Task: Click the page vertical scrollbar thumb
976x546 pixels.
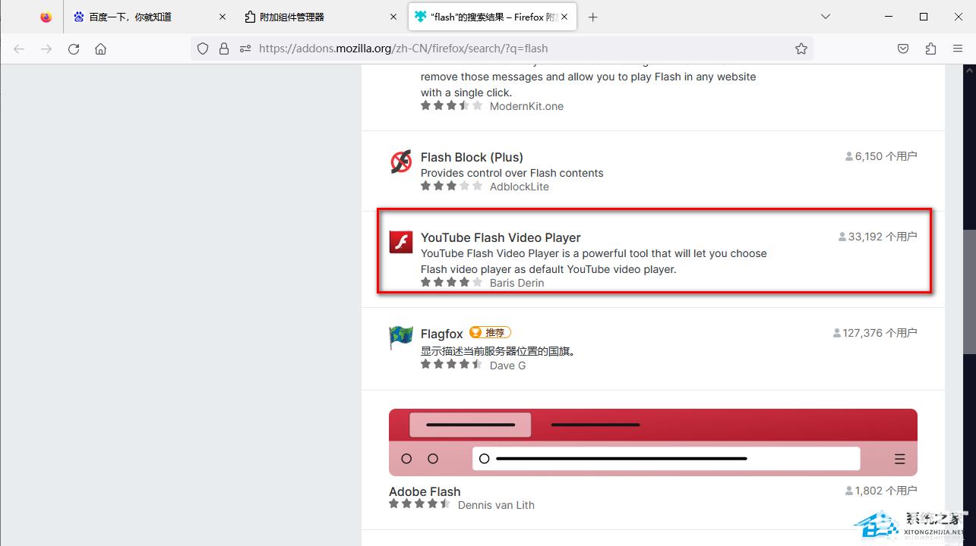Action: 969,291
